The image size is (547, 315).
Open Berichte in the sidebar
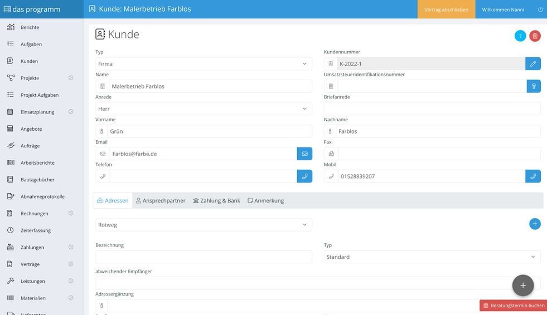[x=30, y=27]
